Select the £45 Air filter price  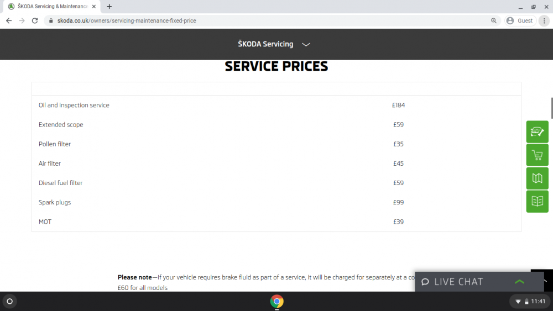click(x=399, y=164)
